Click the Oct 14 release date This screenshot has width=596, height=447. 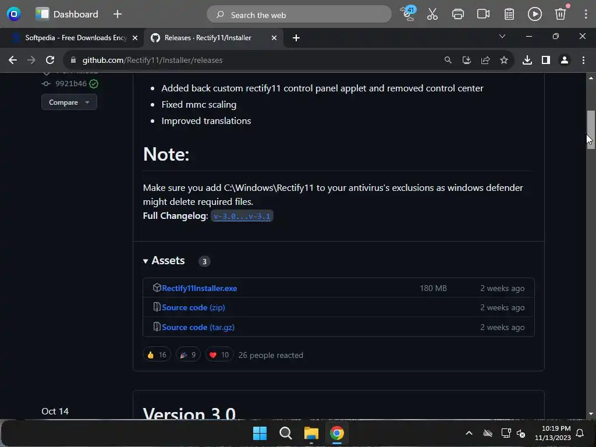[55, 411]
